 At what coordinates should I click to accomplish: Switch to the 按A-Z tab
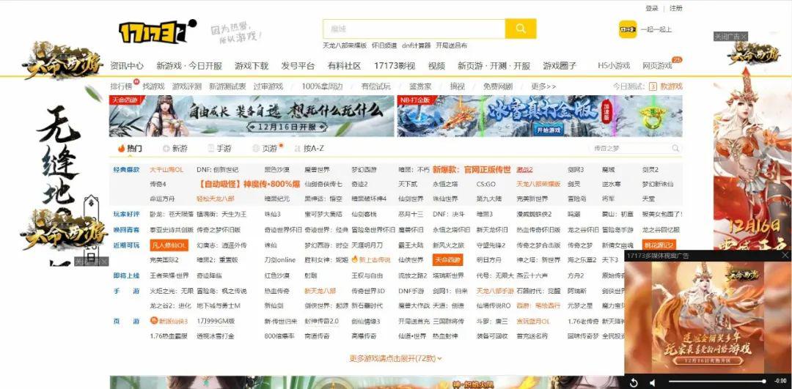309,148
